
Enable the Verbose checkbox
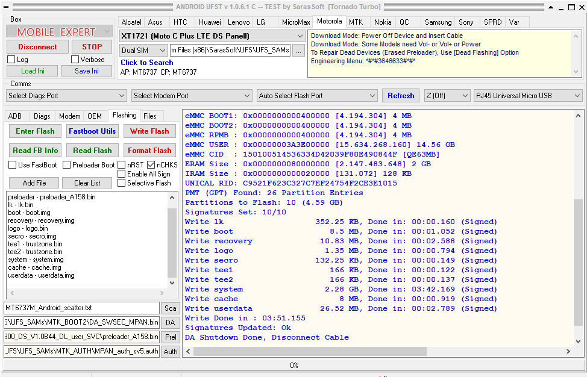[x=75, y=60]
